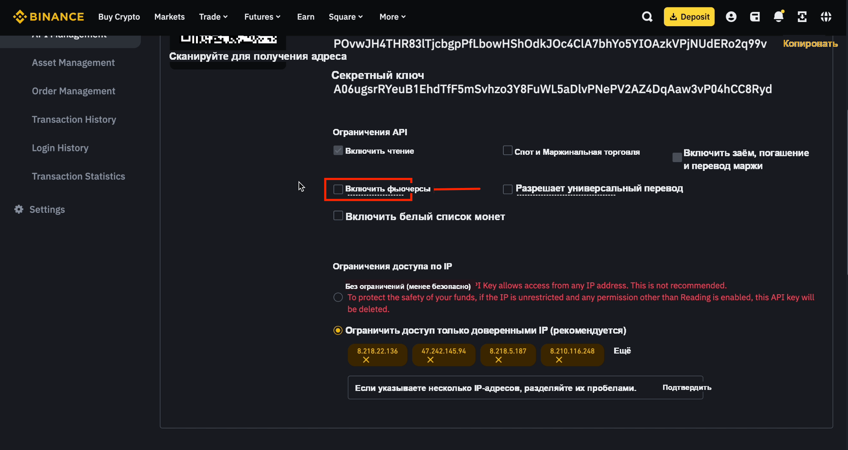Remove IP 47.242.145.94 with its X
848x450 pixels.
click(x=430, y=360)
